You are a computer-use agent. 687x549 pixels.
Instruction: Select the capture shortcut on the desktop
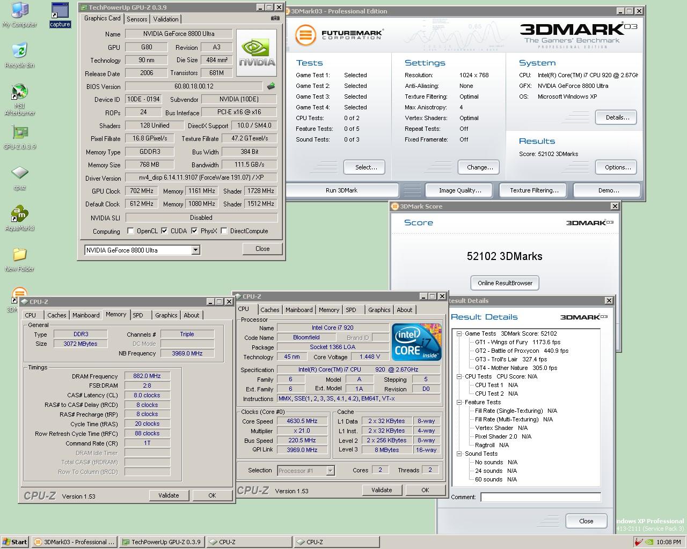point(60,14)
